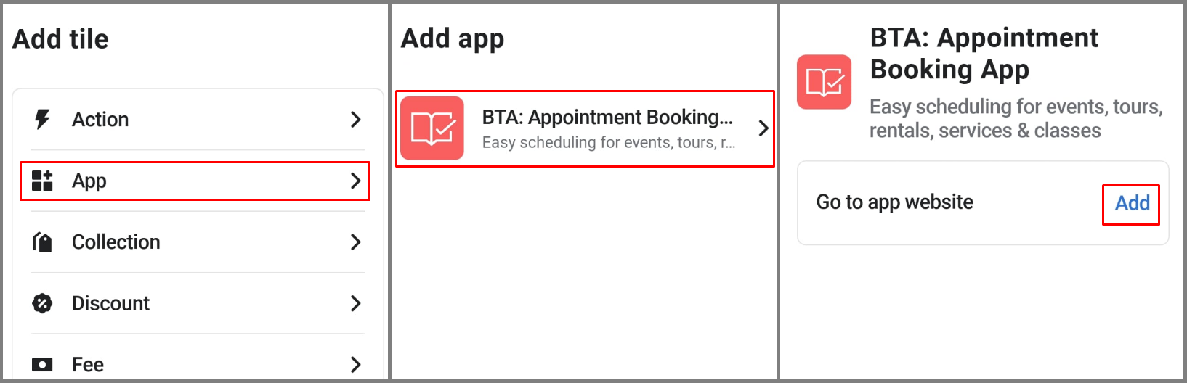Open the chevron next to BTA: Appointment Booking
Image resolution: width=1187 pixels, height=383 pixels.
point(763,128)
